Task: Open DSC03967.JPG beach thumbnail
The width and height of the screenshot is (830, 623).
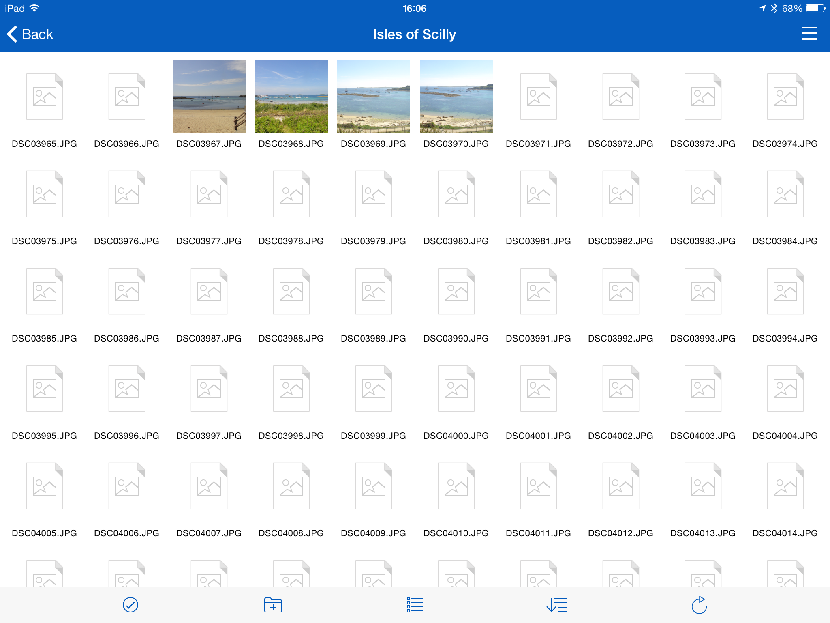Action: 209,97
